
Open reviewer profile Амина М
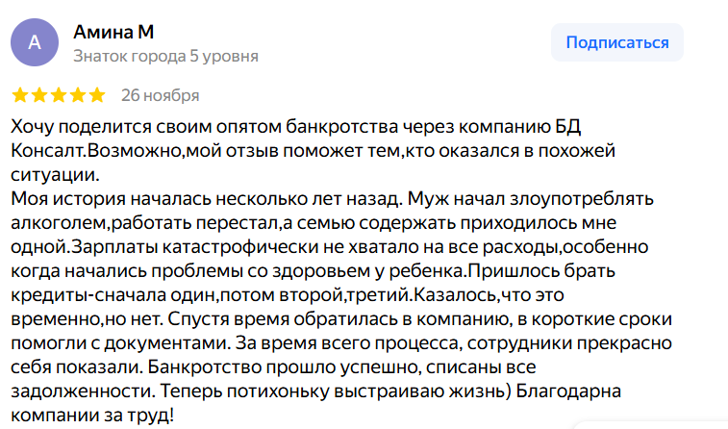point(113,33)
